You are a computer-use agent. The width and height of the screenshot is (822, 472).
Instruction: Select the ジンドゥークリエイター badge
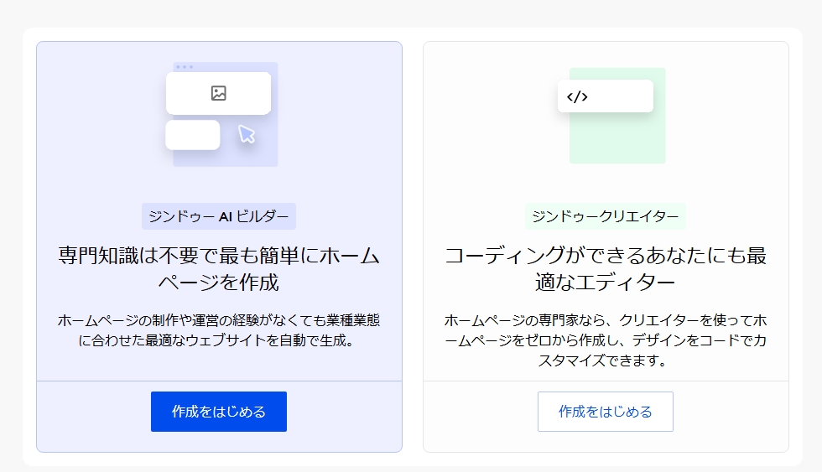pos(605,216)
